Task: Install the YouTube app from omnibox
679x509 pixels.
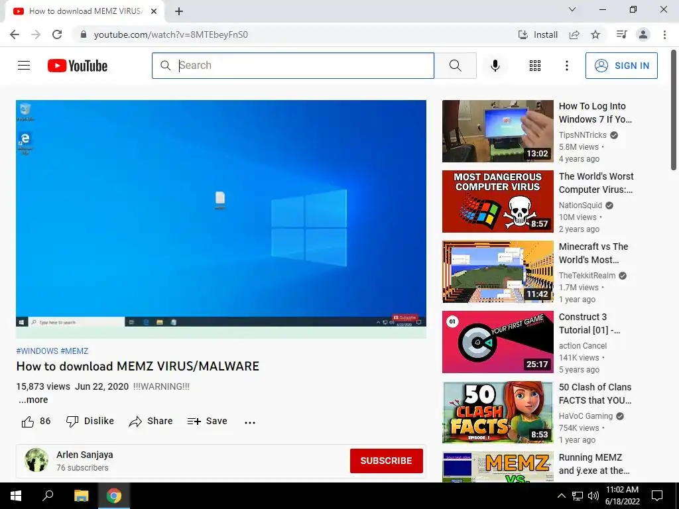Action: pos(538,34)
